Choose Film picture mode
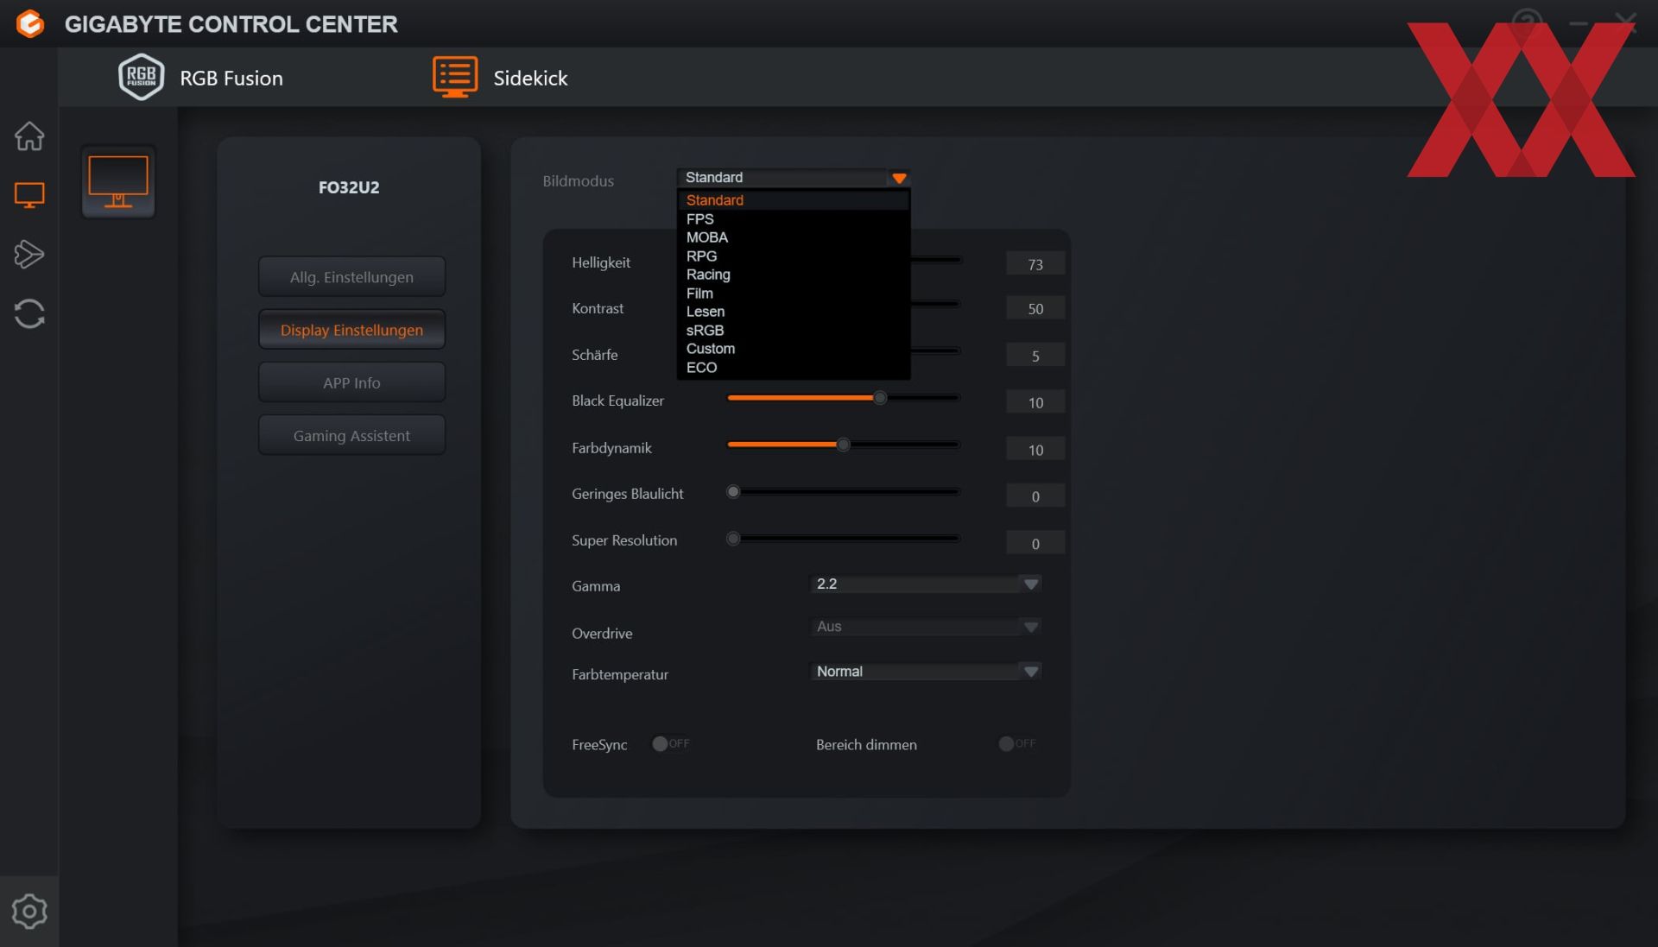The width and height of the screenshot is (1658, 947). click(x=793, y=294)
